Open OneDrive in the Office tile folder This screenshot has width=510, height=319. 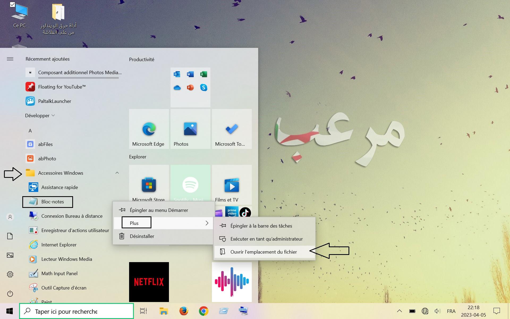tap(177, 87)
